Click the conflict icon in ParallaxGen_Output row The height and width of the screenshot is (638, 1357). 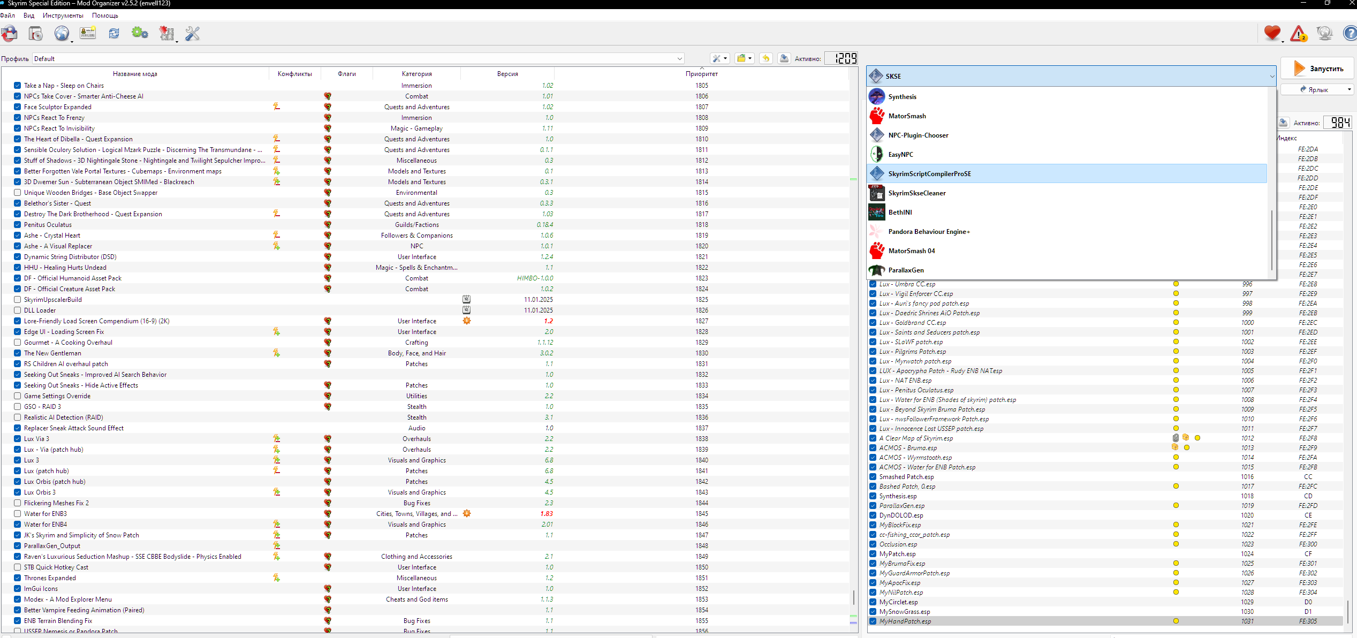click(276, 545)
